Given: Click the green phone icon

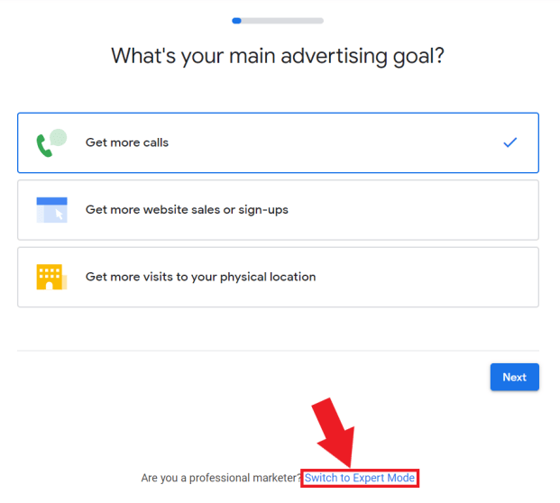Looking at the screenshot, I should pyautogui.click(x=45, y=146).
